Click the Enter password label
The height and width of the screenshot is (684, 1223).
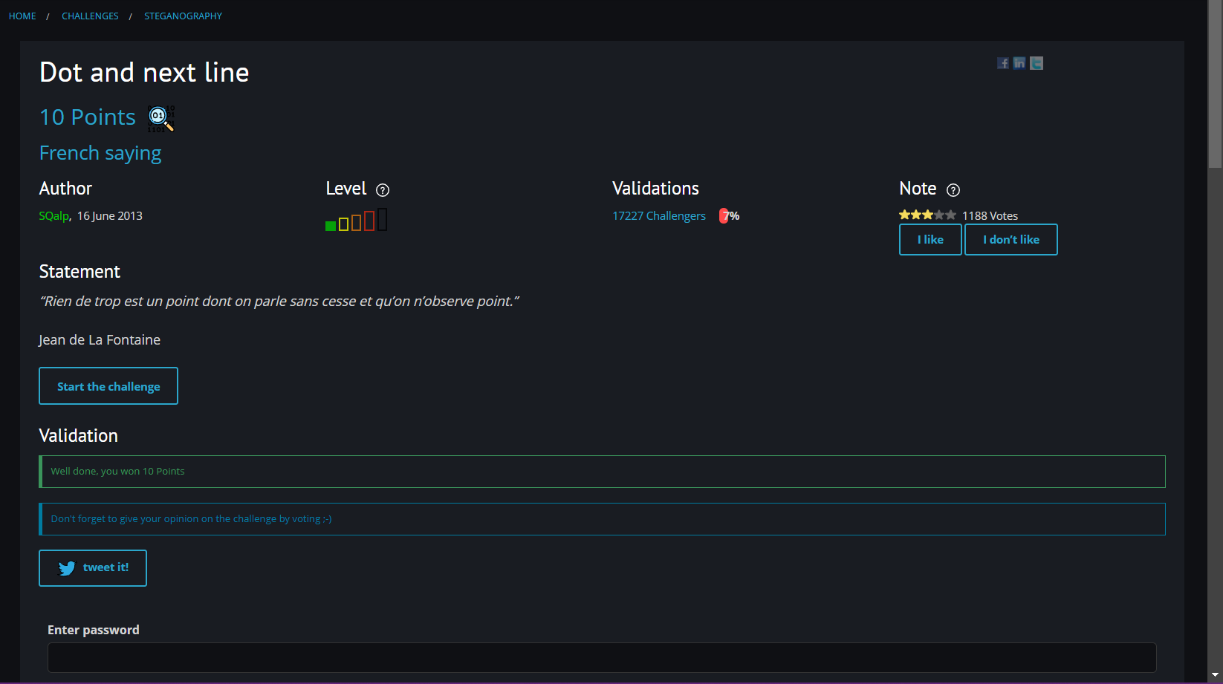point(94,630)
